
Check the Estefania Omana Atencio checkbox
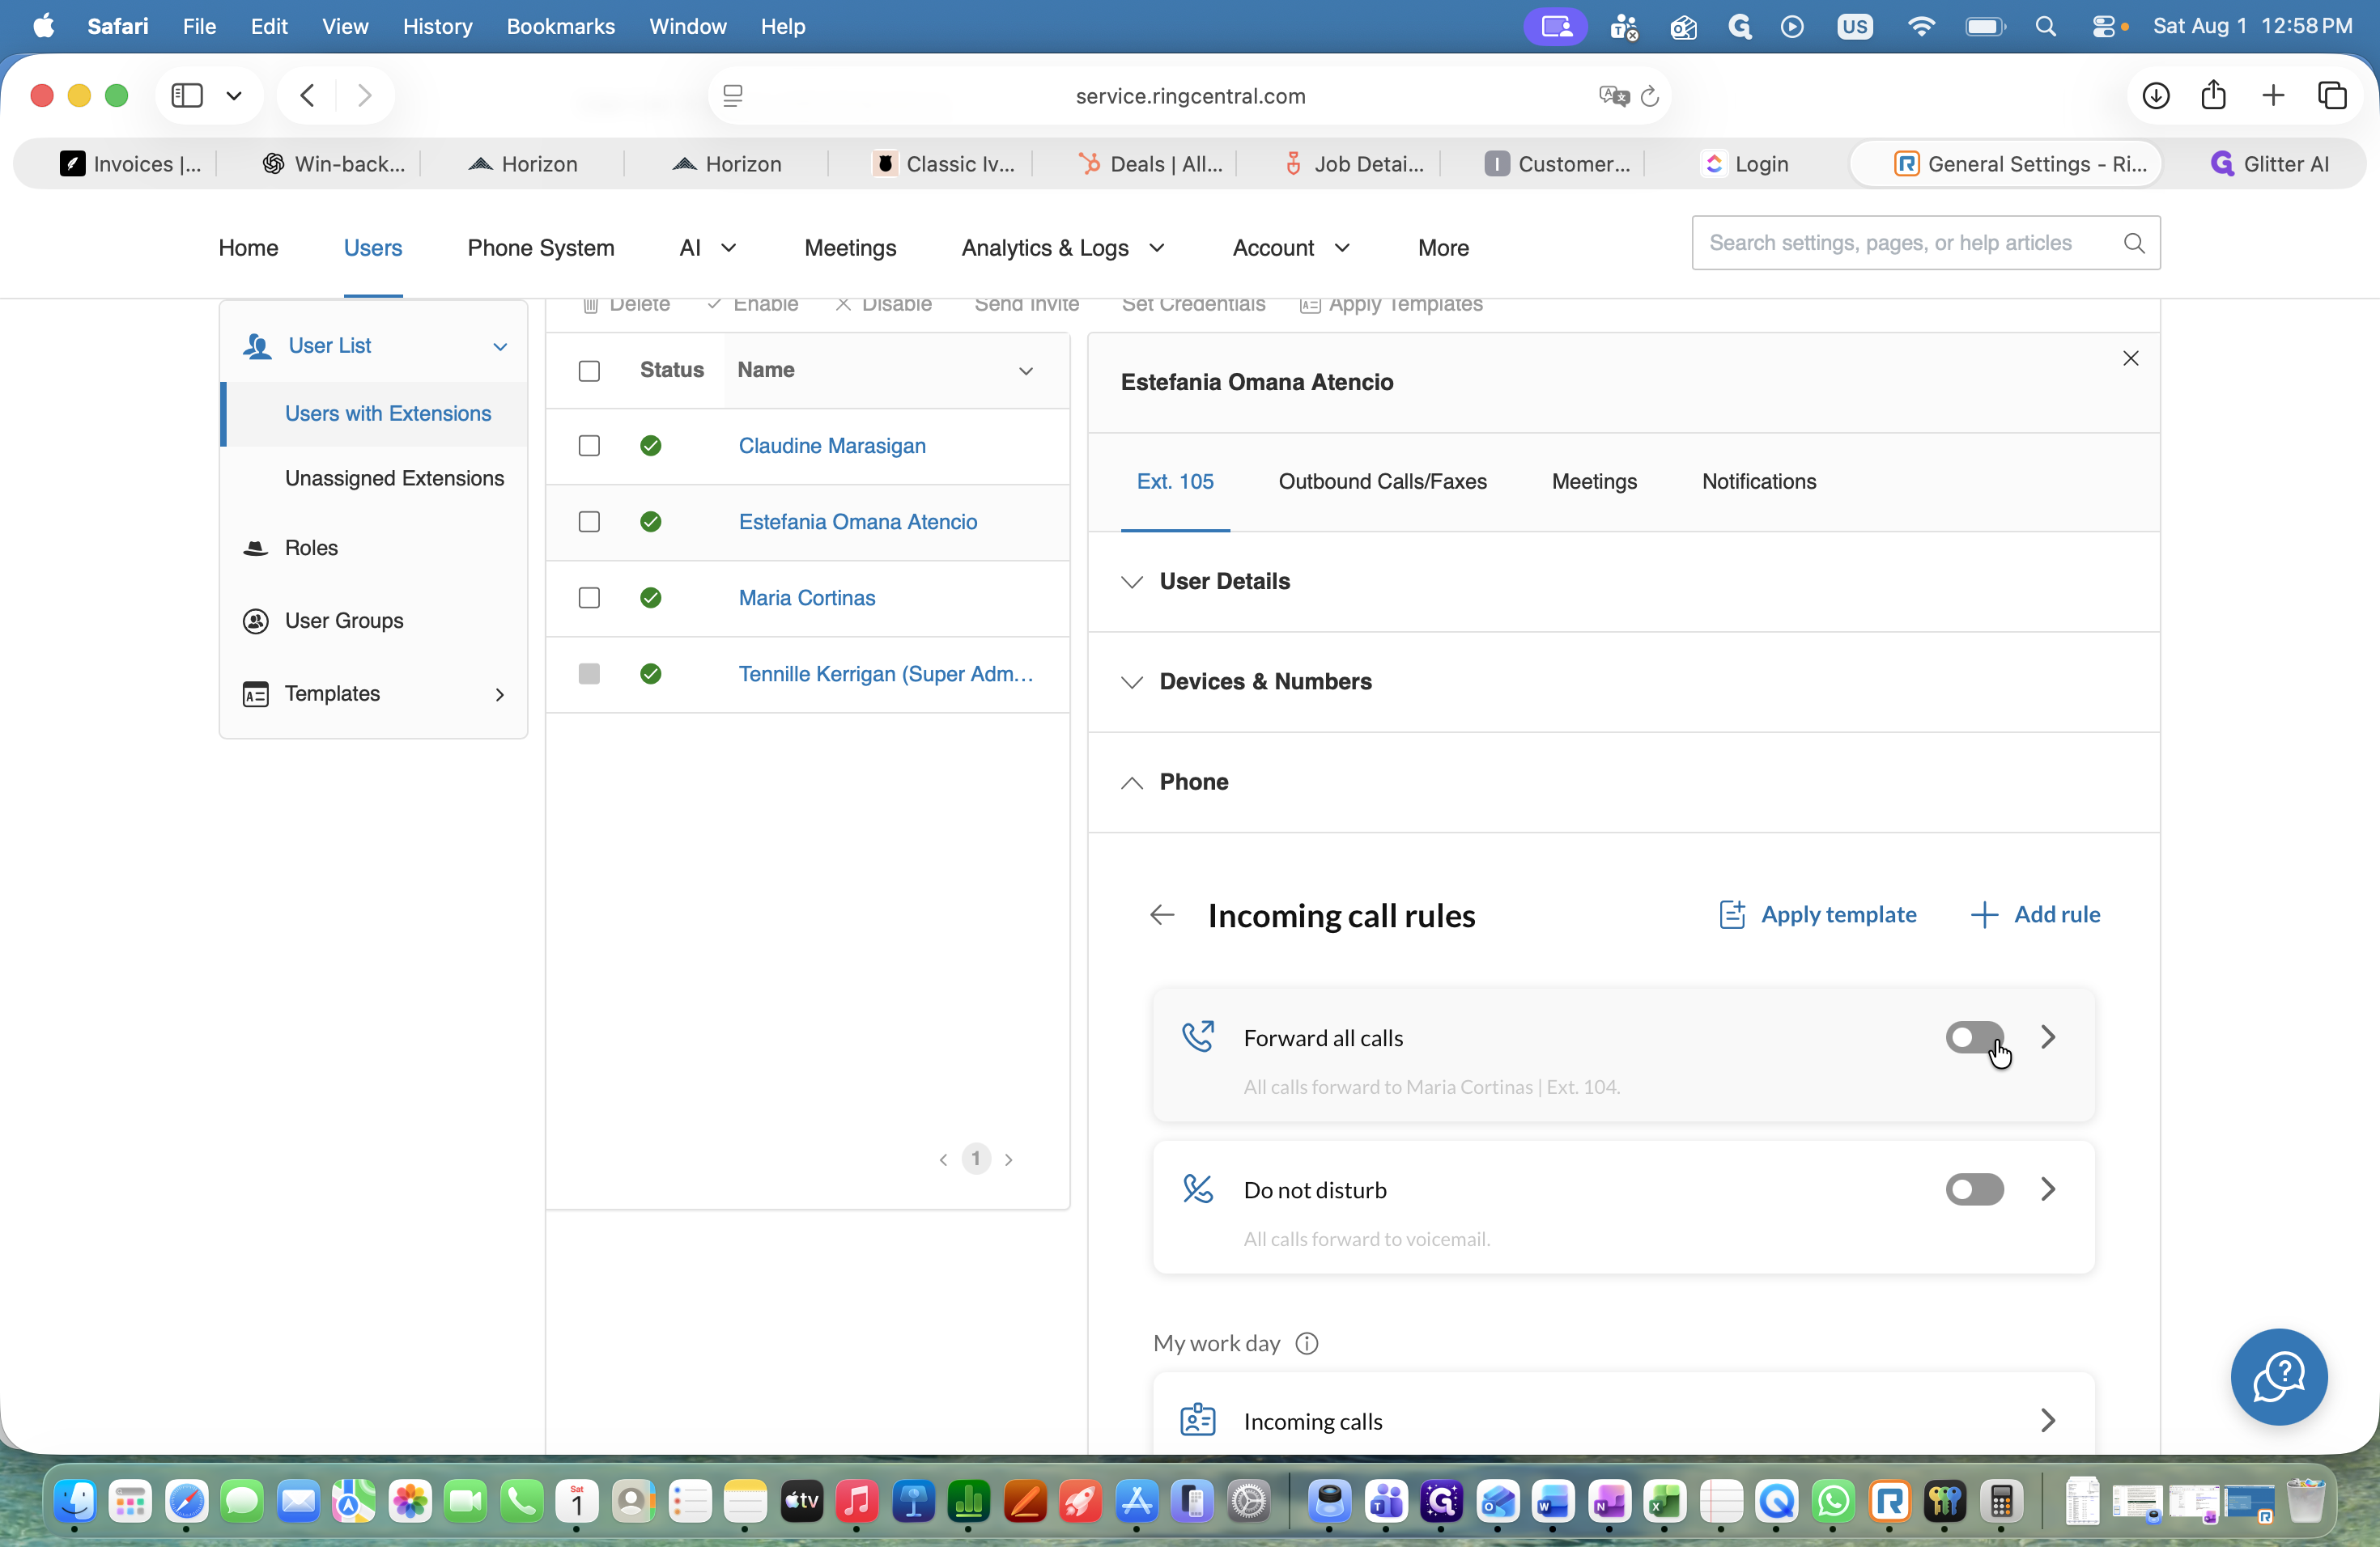[589, 522]
